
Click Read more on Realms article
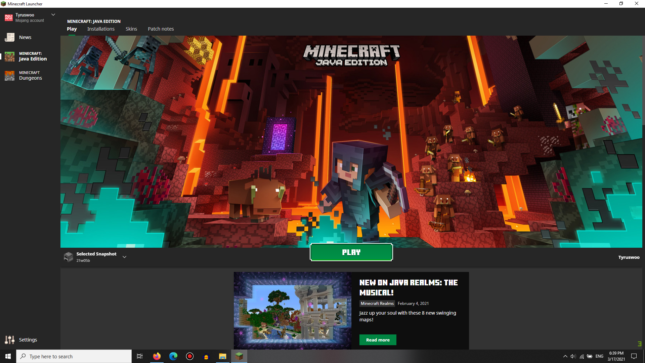click(378, 340)
